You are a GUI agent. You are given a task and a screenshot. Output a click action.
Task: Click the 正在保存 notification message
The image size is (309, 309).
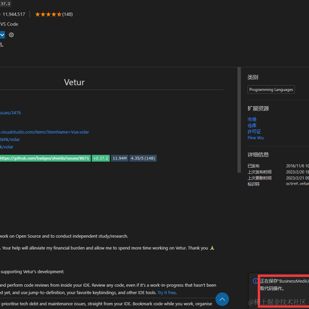[284, 285]
